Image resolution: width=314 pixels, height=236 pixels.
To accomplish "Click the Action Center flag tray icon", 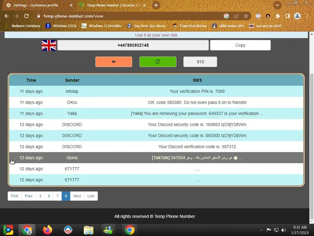I will tap(269, 230).
